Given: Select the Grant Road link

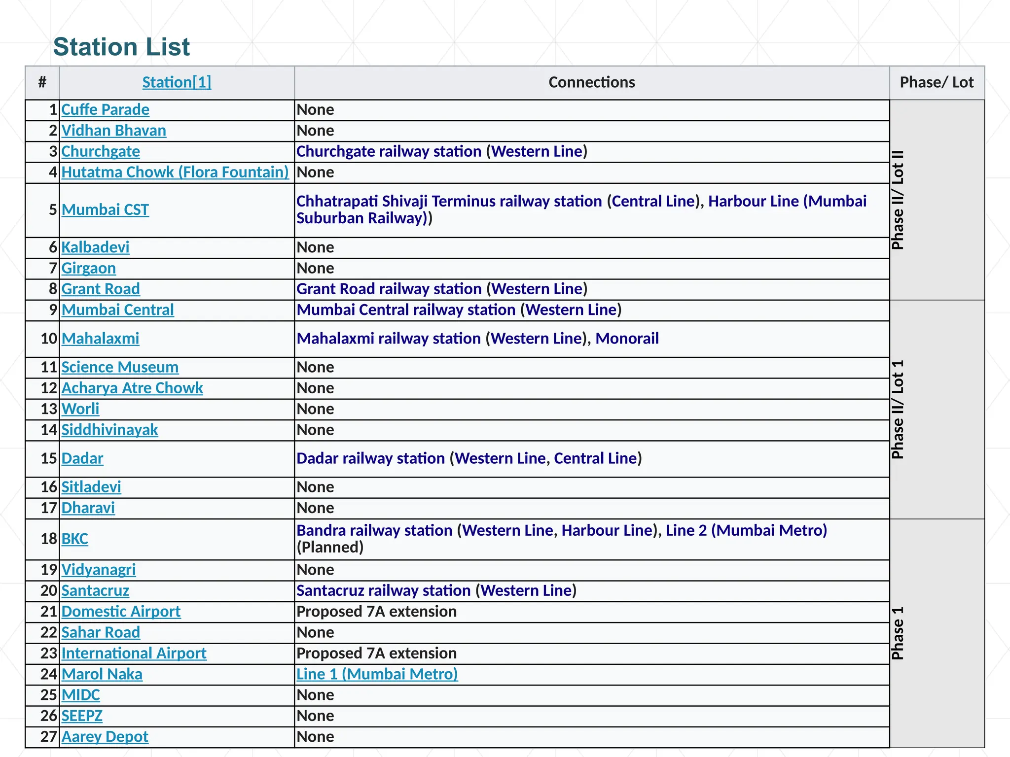Looking at the screenshot, I should pos(101,289).
